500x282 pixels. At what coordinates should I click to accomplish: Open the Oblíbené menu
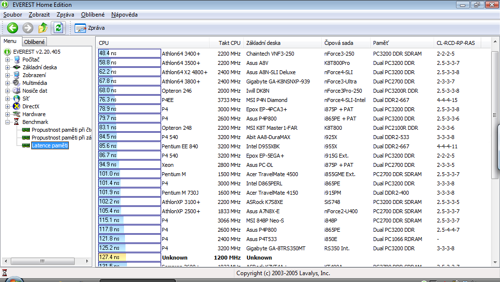pos(93,15)
